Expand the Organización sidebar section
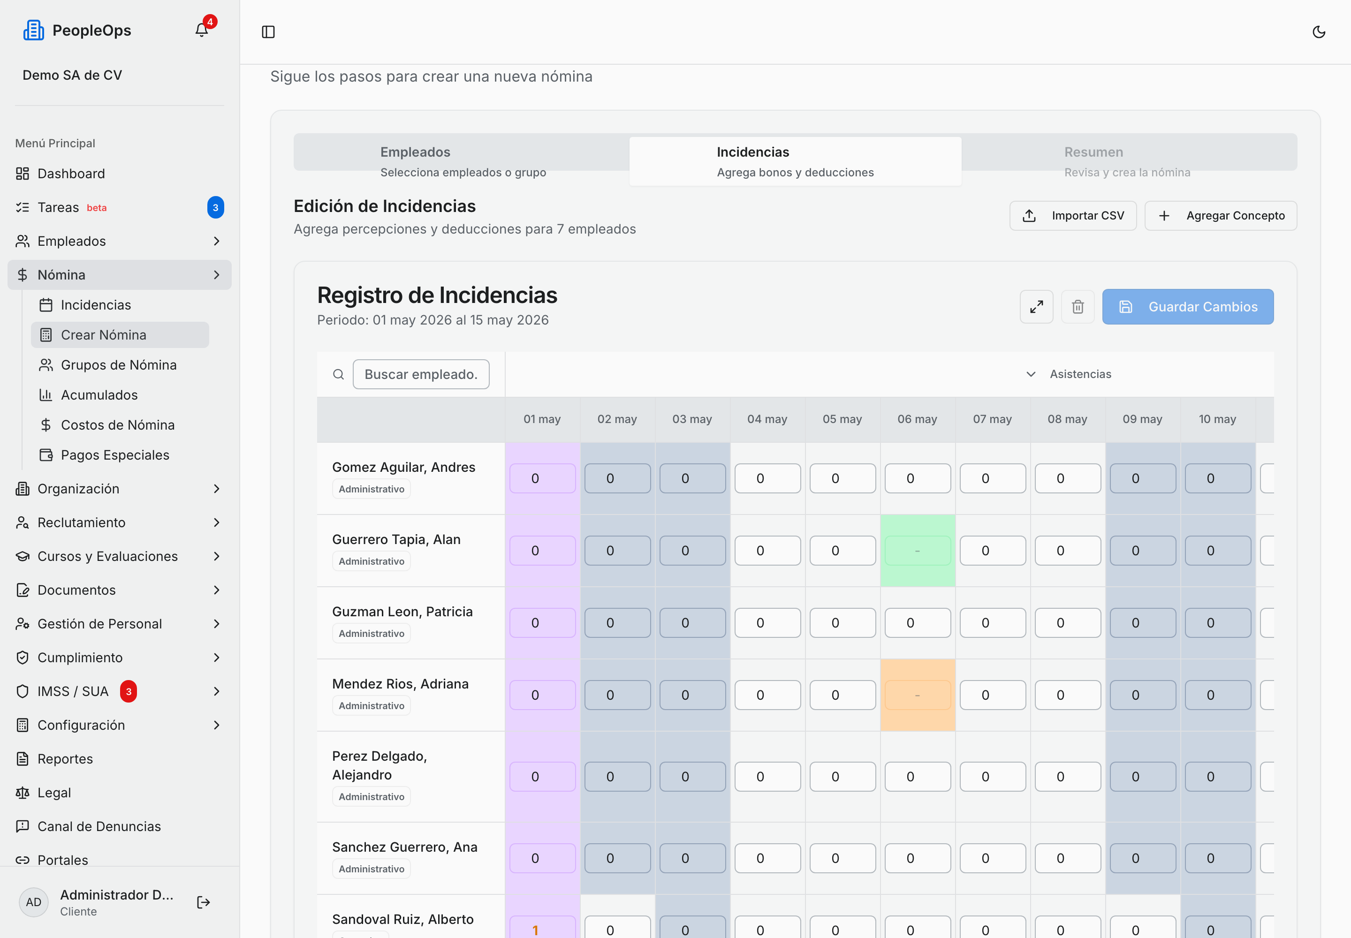 (x=119, y=488)
